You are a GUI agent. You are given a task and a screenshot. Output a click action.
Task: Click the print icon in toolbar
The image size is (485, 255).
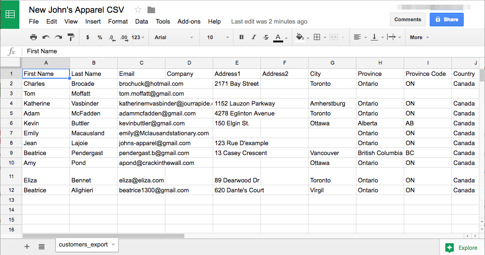point(34,37)
